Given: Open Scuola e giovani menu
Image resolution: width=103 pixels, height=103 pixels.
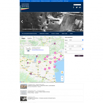Looking at the screenshot, I should [x=55, y=34].
